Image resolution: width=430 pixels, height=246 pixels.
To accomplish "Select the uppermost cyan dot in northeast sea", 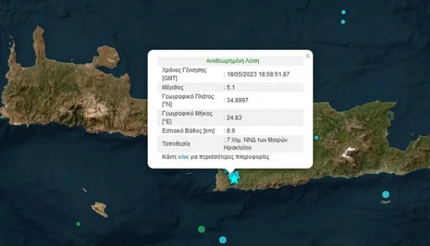I will (x=343, y=12).
